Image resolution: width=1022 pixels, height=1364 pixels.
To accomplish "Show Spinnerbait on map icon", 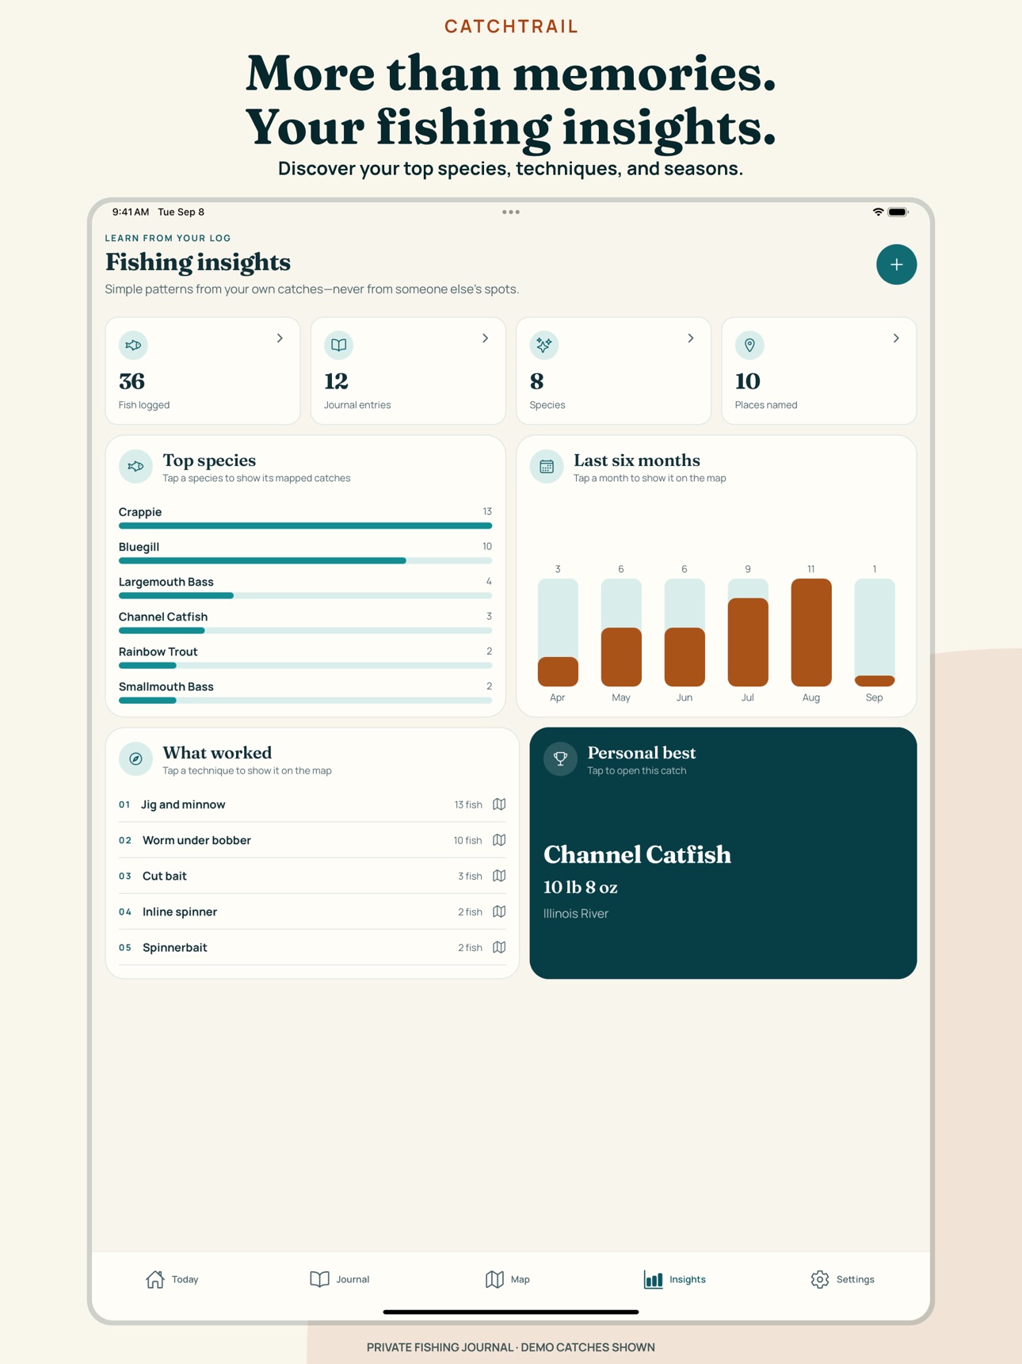I will pyautogui.click(x=499, y=947).
